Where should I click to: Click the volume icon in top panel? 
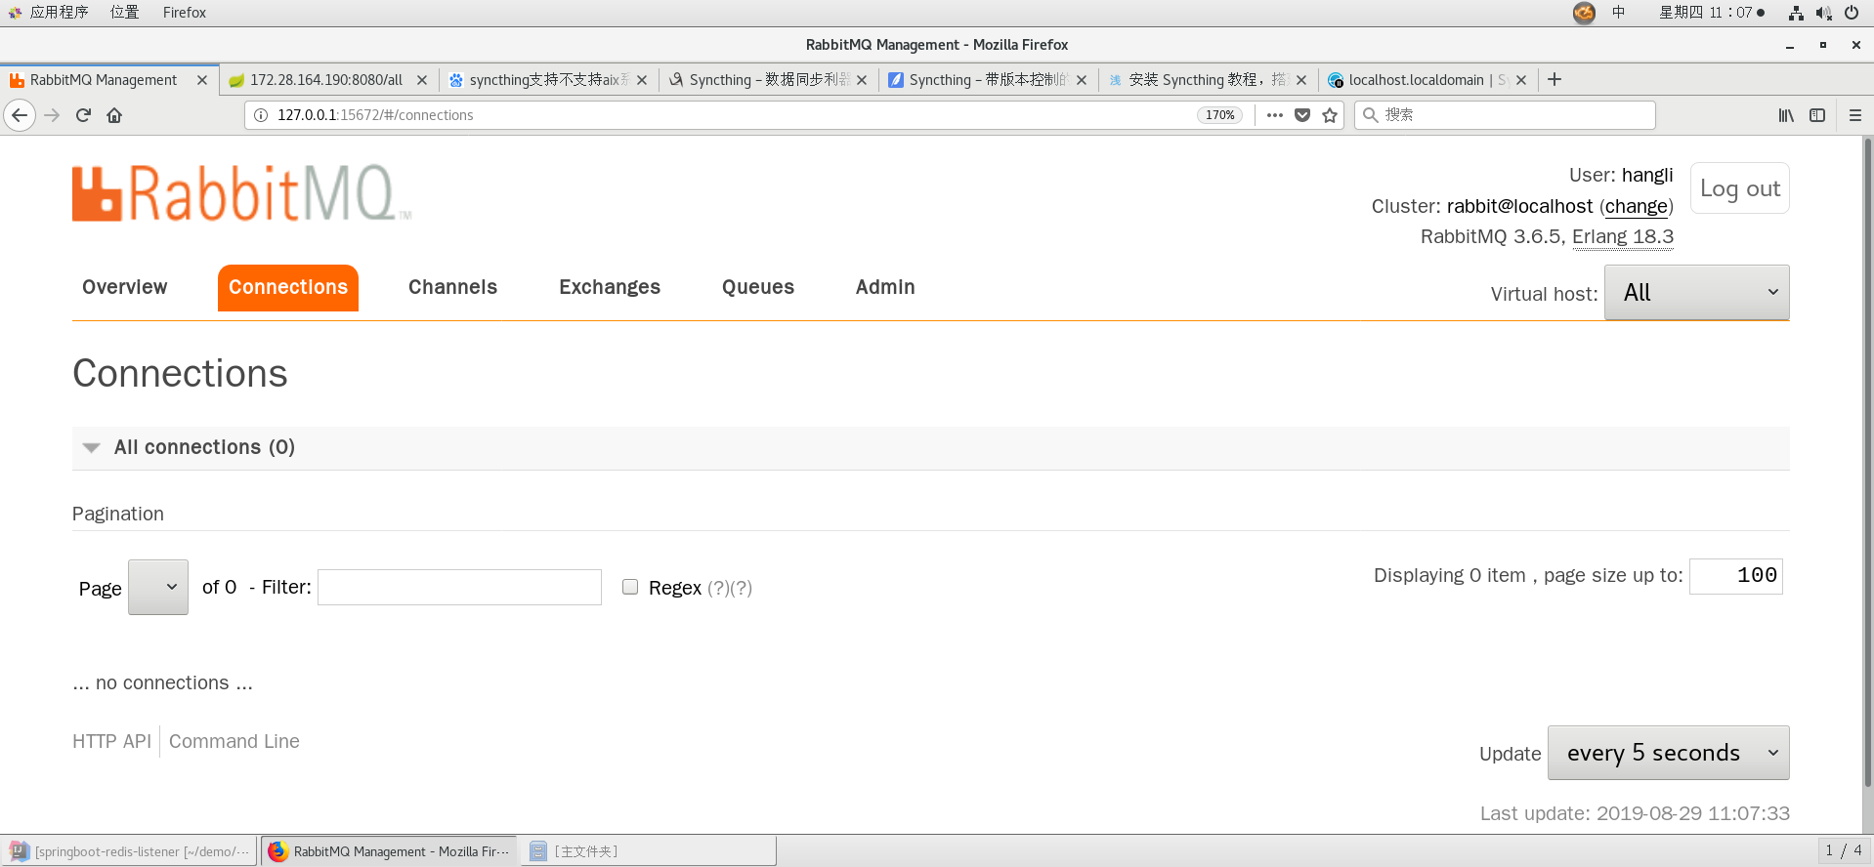[x=1823, y=13]
